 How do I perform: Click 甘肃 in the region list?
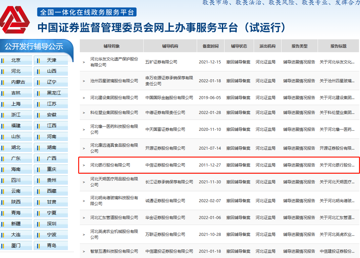[51, 202]
